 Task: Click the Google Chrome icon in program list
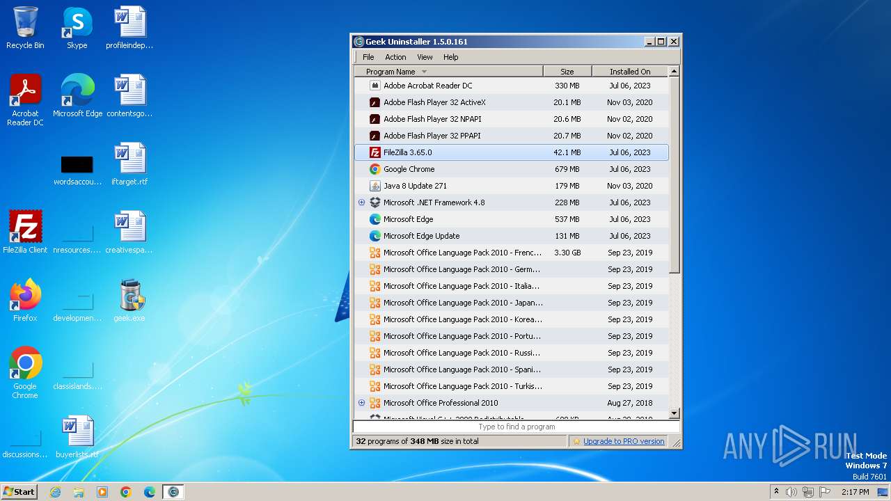(x=374, y=169)
